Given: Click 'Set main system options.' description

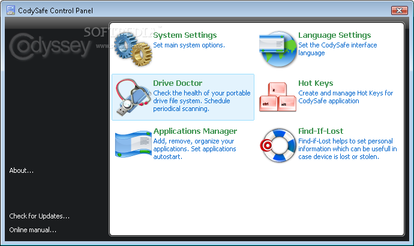Looking at the screenshot, I should click(189, 45).
